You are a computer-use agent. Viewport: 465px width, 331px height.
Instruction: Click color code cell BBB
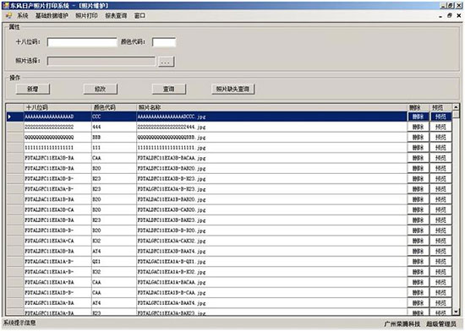point(114,138)
